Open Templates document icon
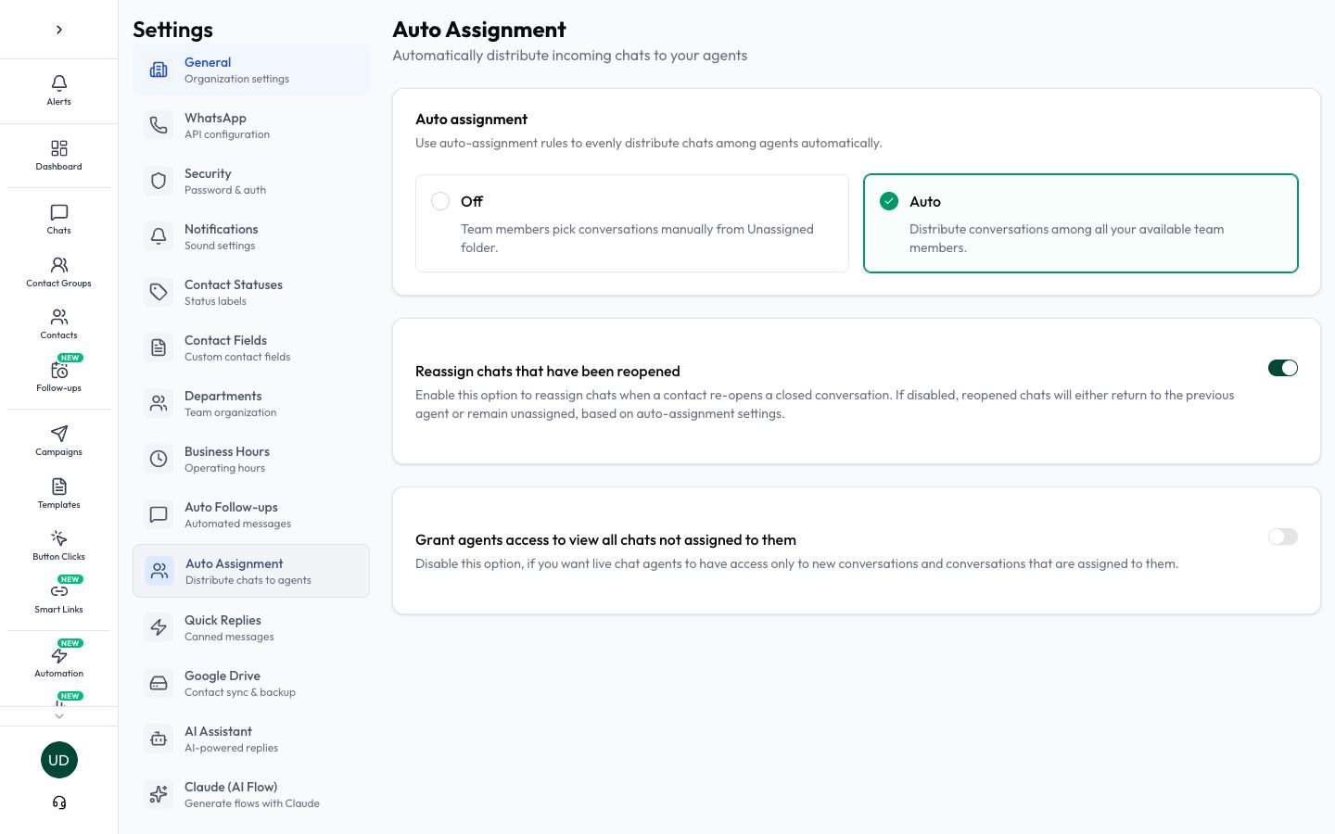Screen dimensions: 1335x834 click(x=59, y=486)
